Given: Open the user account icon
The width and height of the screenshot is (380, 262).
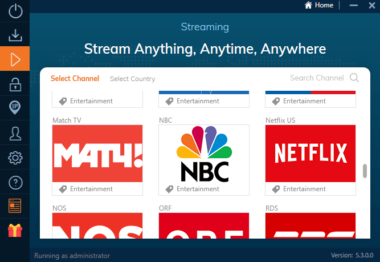Looking at the screenshot, I should click(15, 133).
